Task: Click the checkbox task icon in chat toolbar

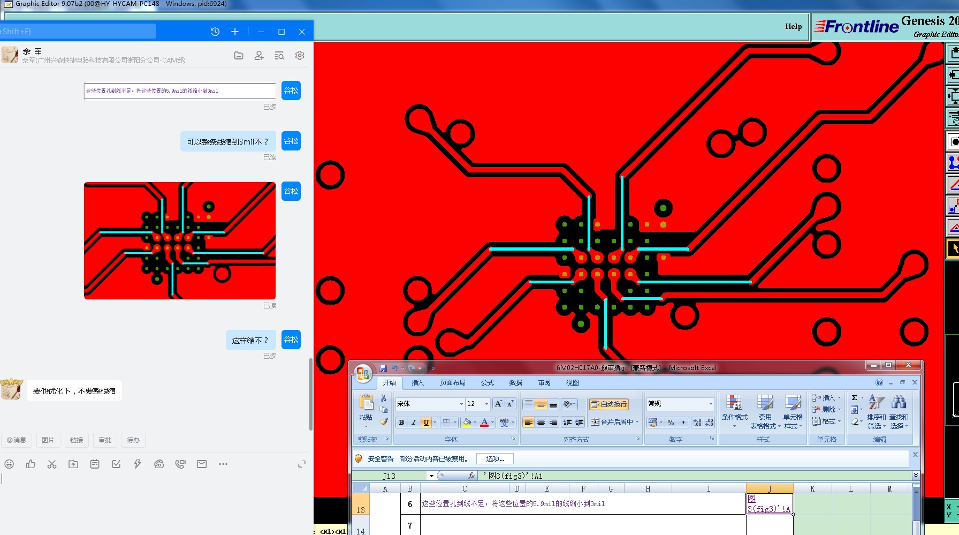Action: pyautogui.click(x=116, y=464)
